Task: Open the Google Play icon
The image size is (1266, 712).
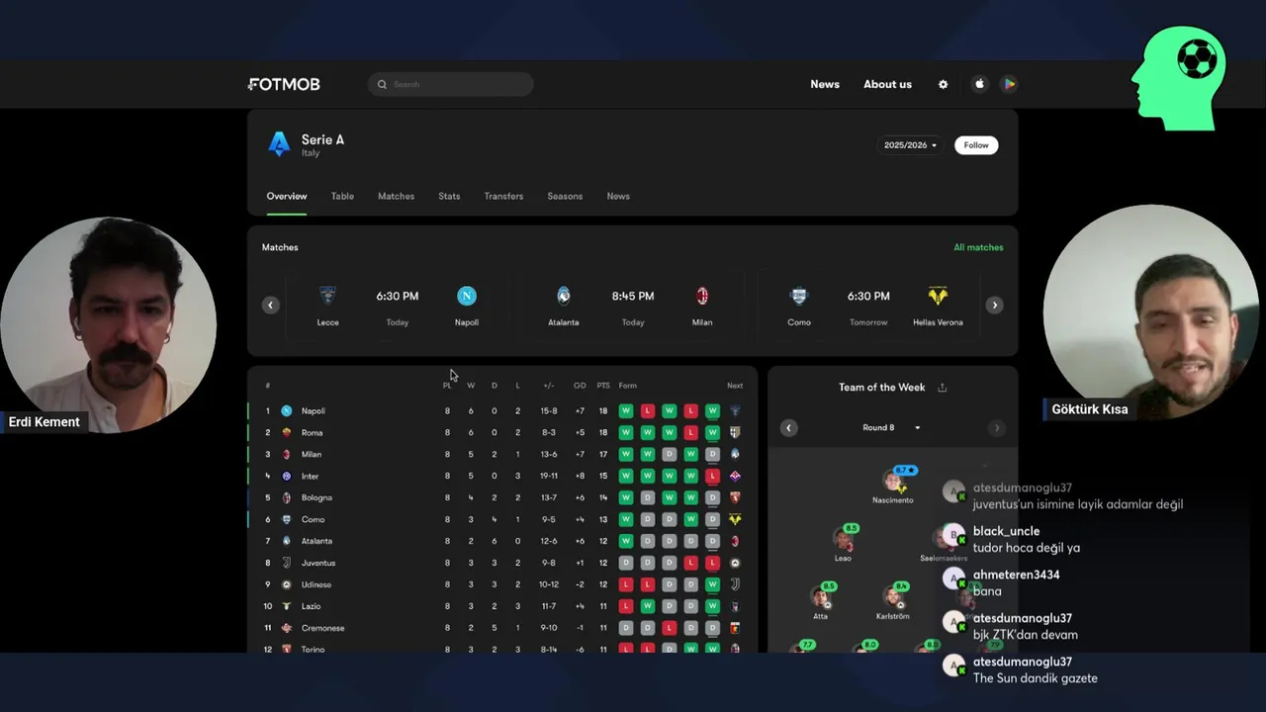Action: (x=1009, y=84)
